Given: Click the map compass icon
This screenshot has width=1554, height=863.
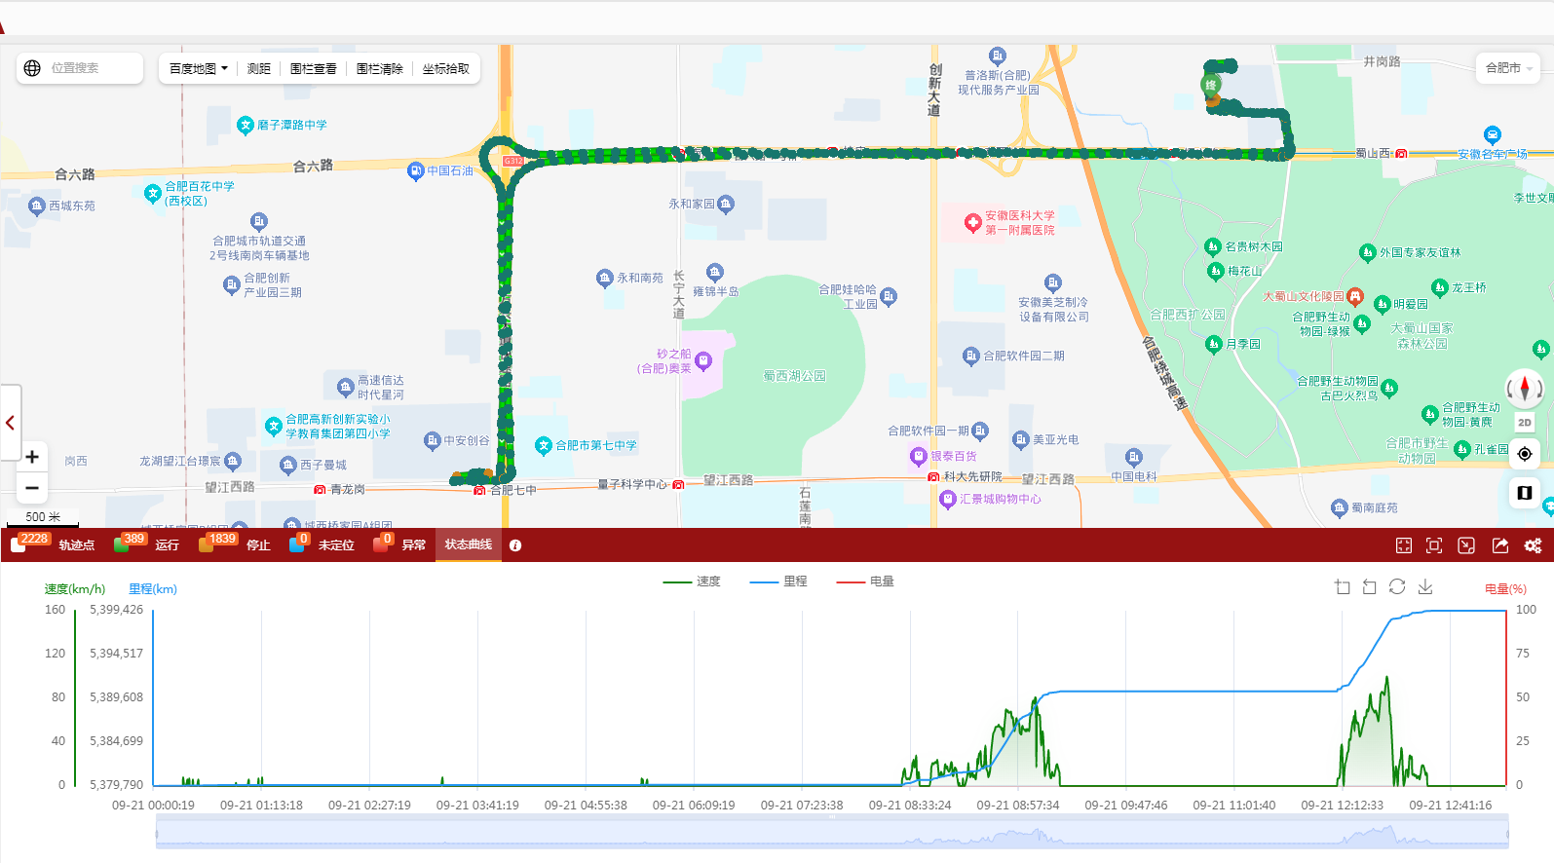Looking at the screenshot, I should (x=1525, y=388).
